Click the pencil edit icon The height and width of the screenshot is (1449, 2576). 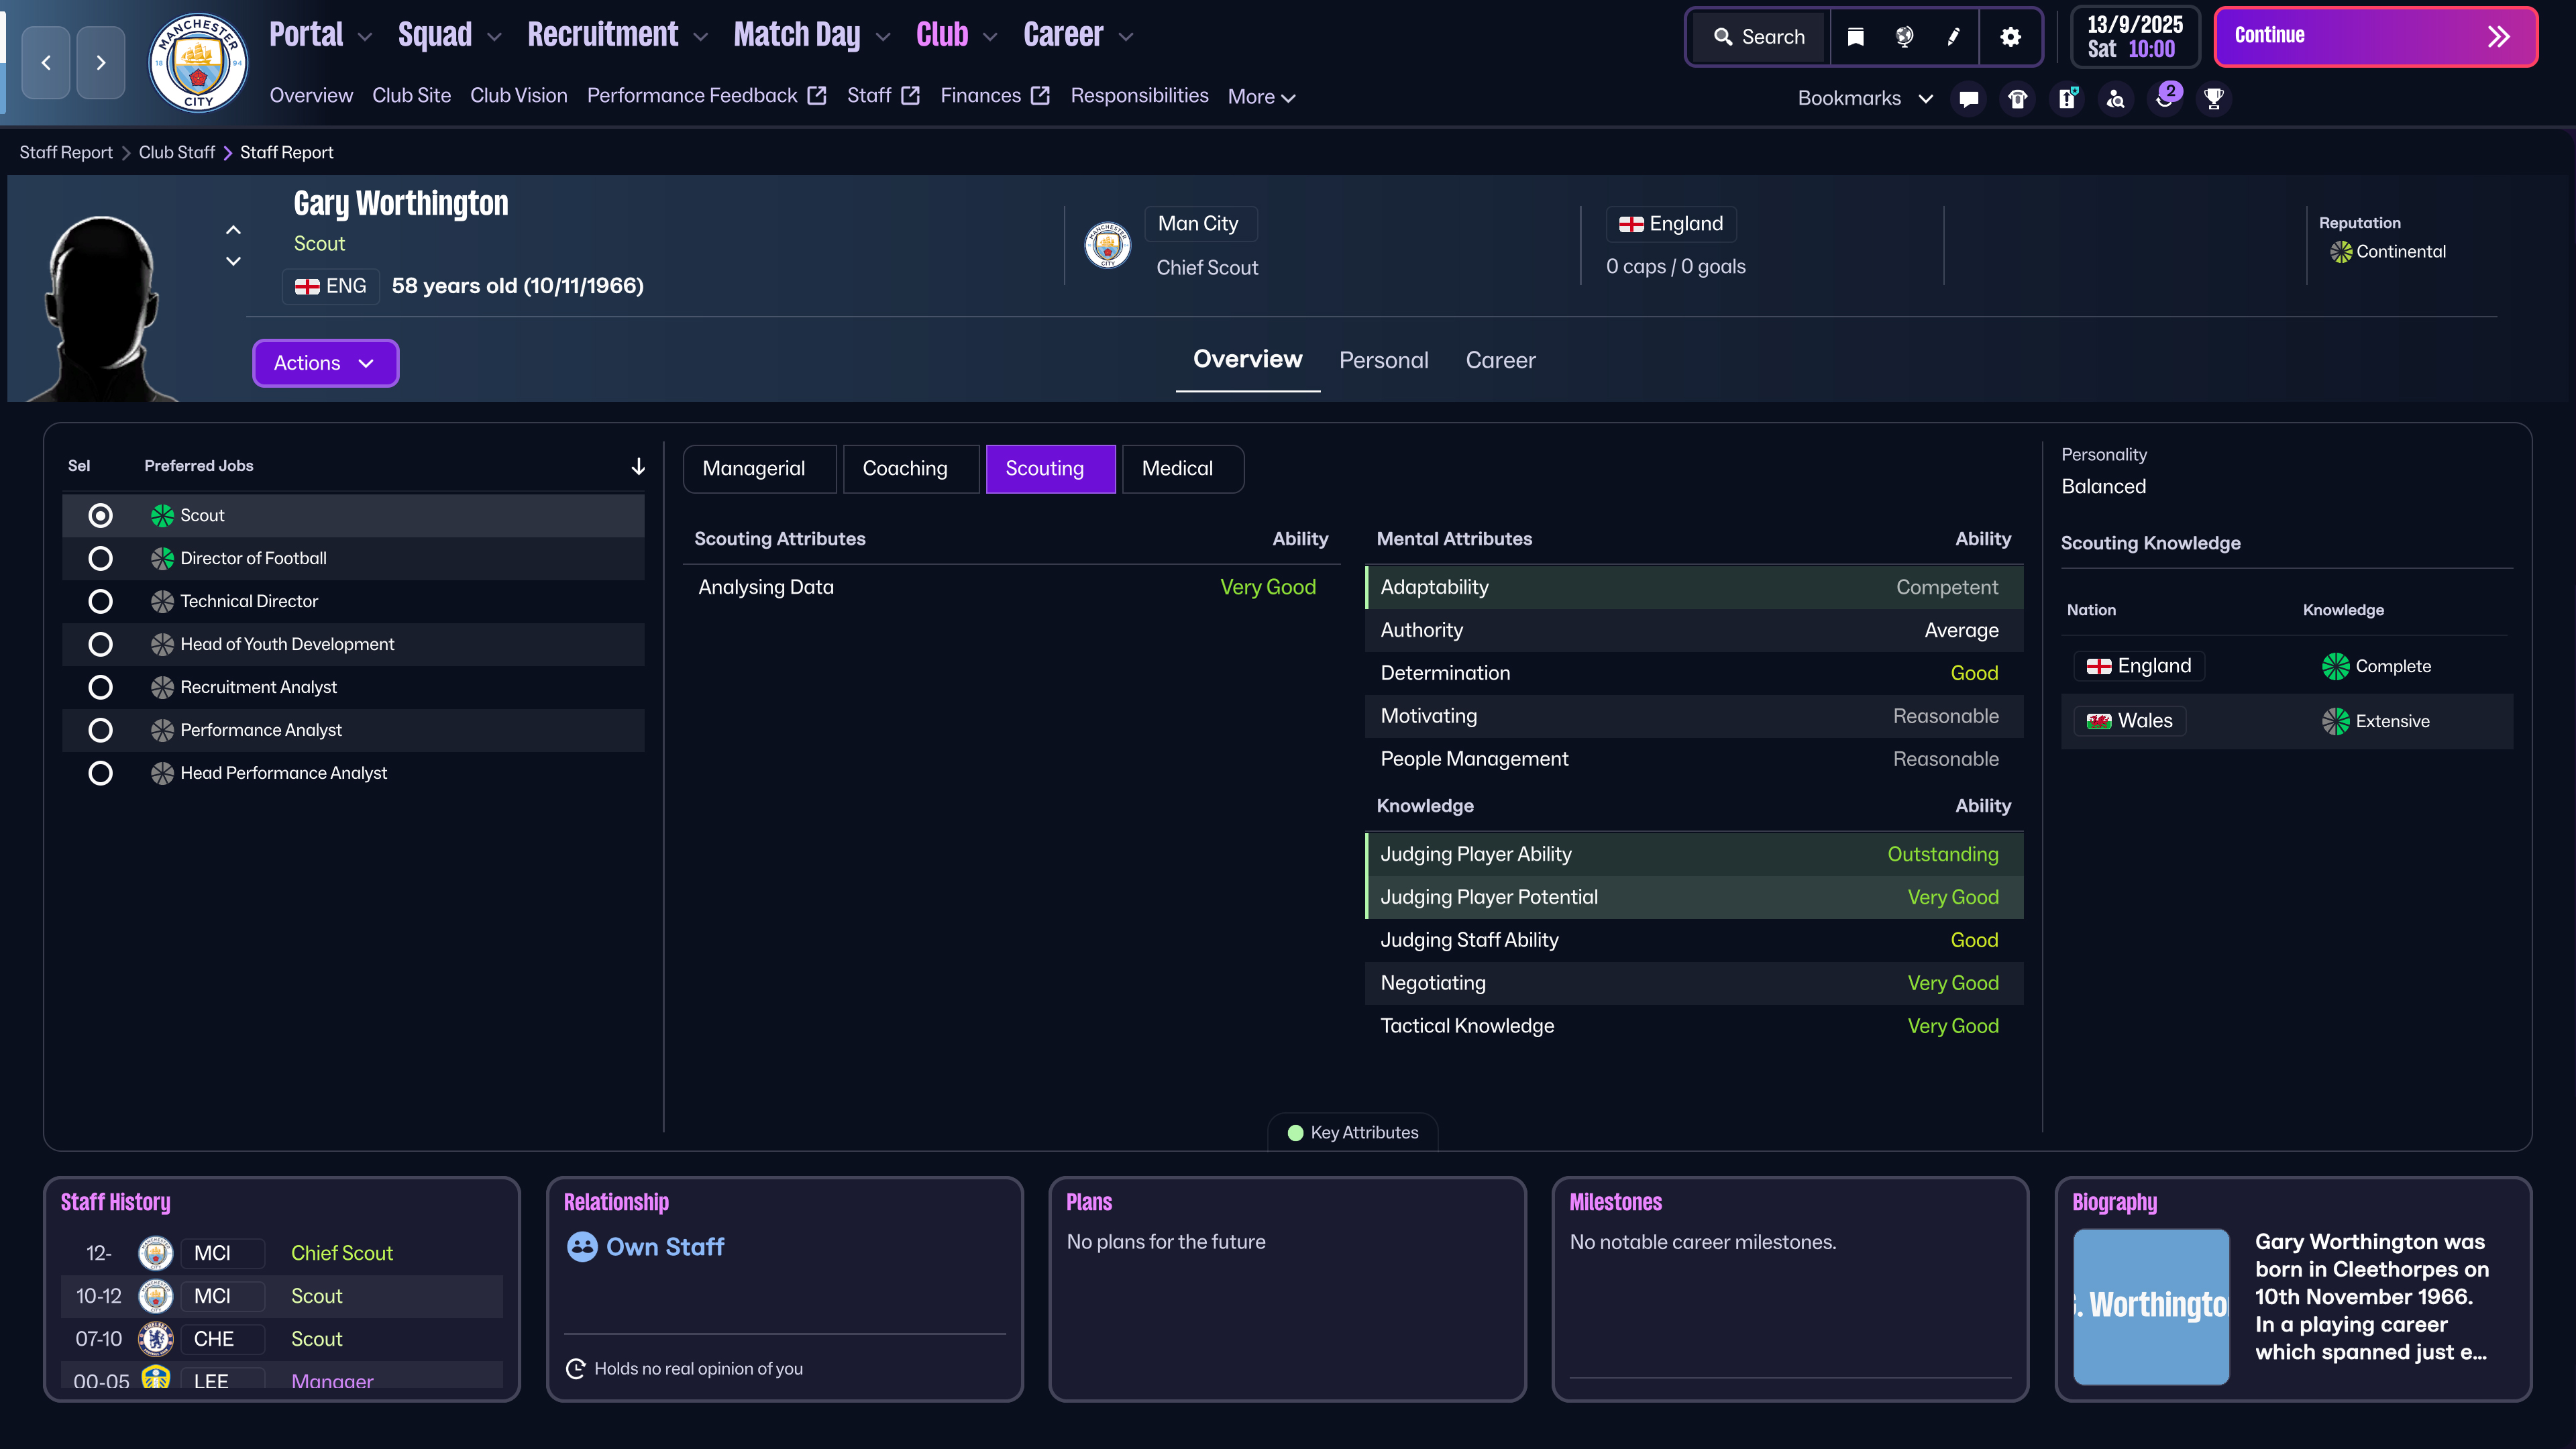[x=1953, y=37]
